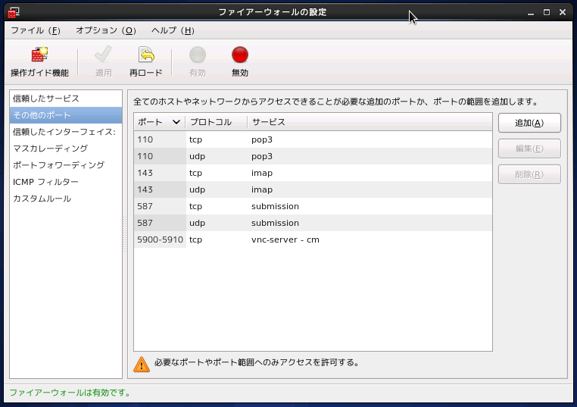Open the ファイル menu

click(36, 30)
